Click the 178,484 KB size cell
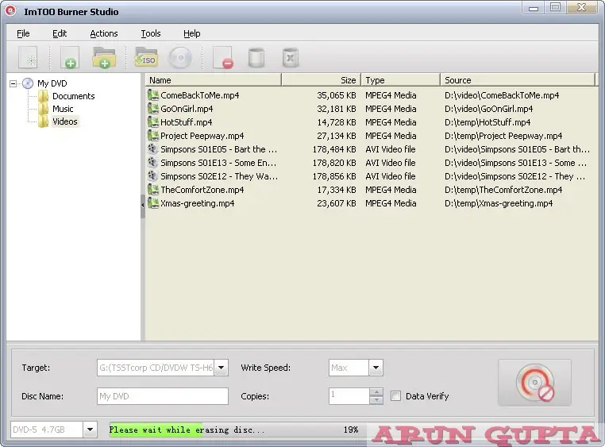 click(x=334, y=149)
